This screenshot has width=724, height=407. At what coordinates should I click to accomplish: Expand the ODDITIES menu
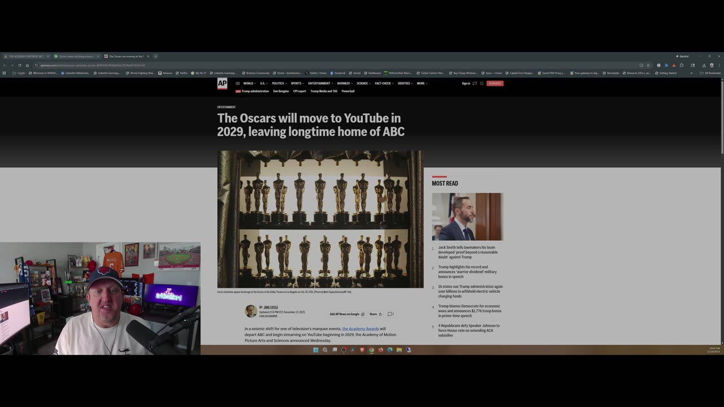[405, 84]
